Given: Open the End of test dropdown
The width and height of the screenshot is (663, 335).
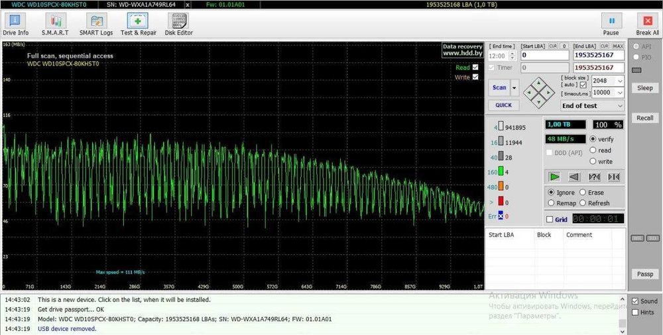Looking at the screenshot, I should (x=592, y=105).
